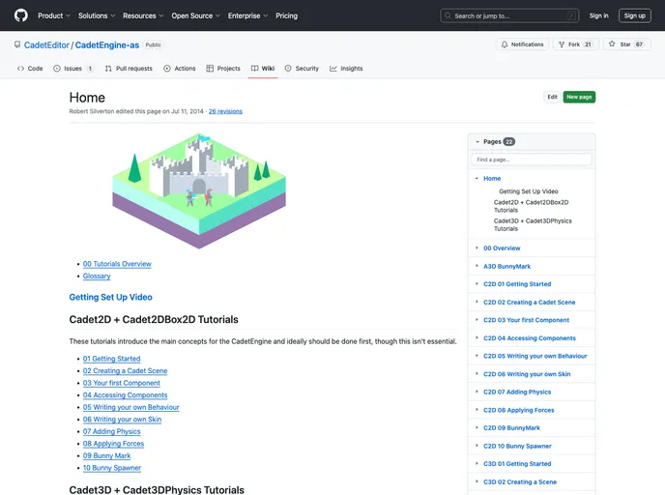The width and height of the screenshot is (665, 495).
Task: Open the 26 revisions link
Action: pyautogui.click(x=225, y=111)
